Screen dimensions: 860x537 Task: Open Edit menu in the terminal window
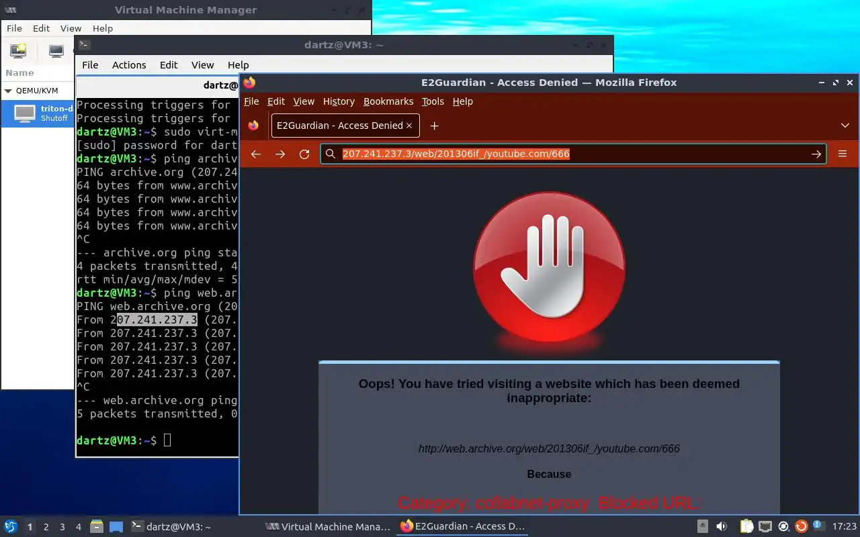(x=169, y=65)
